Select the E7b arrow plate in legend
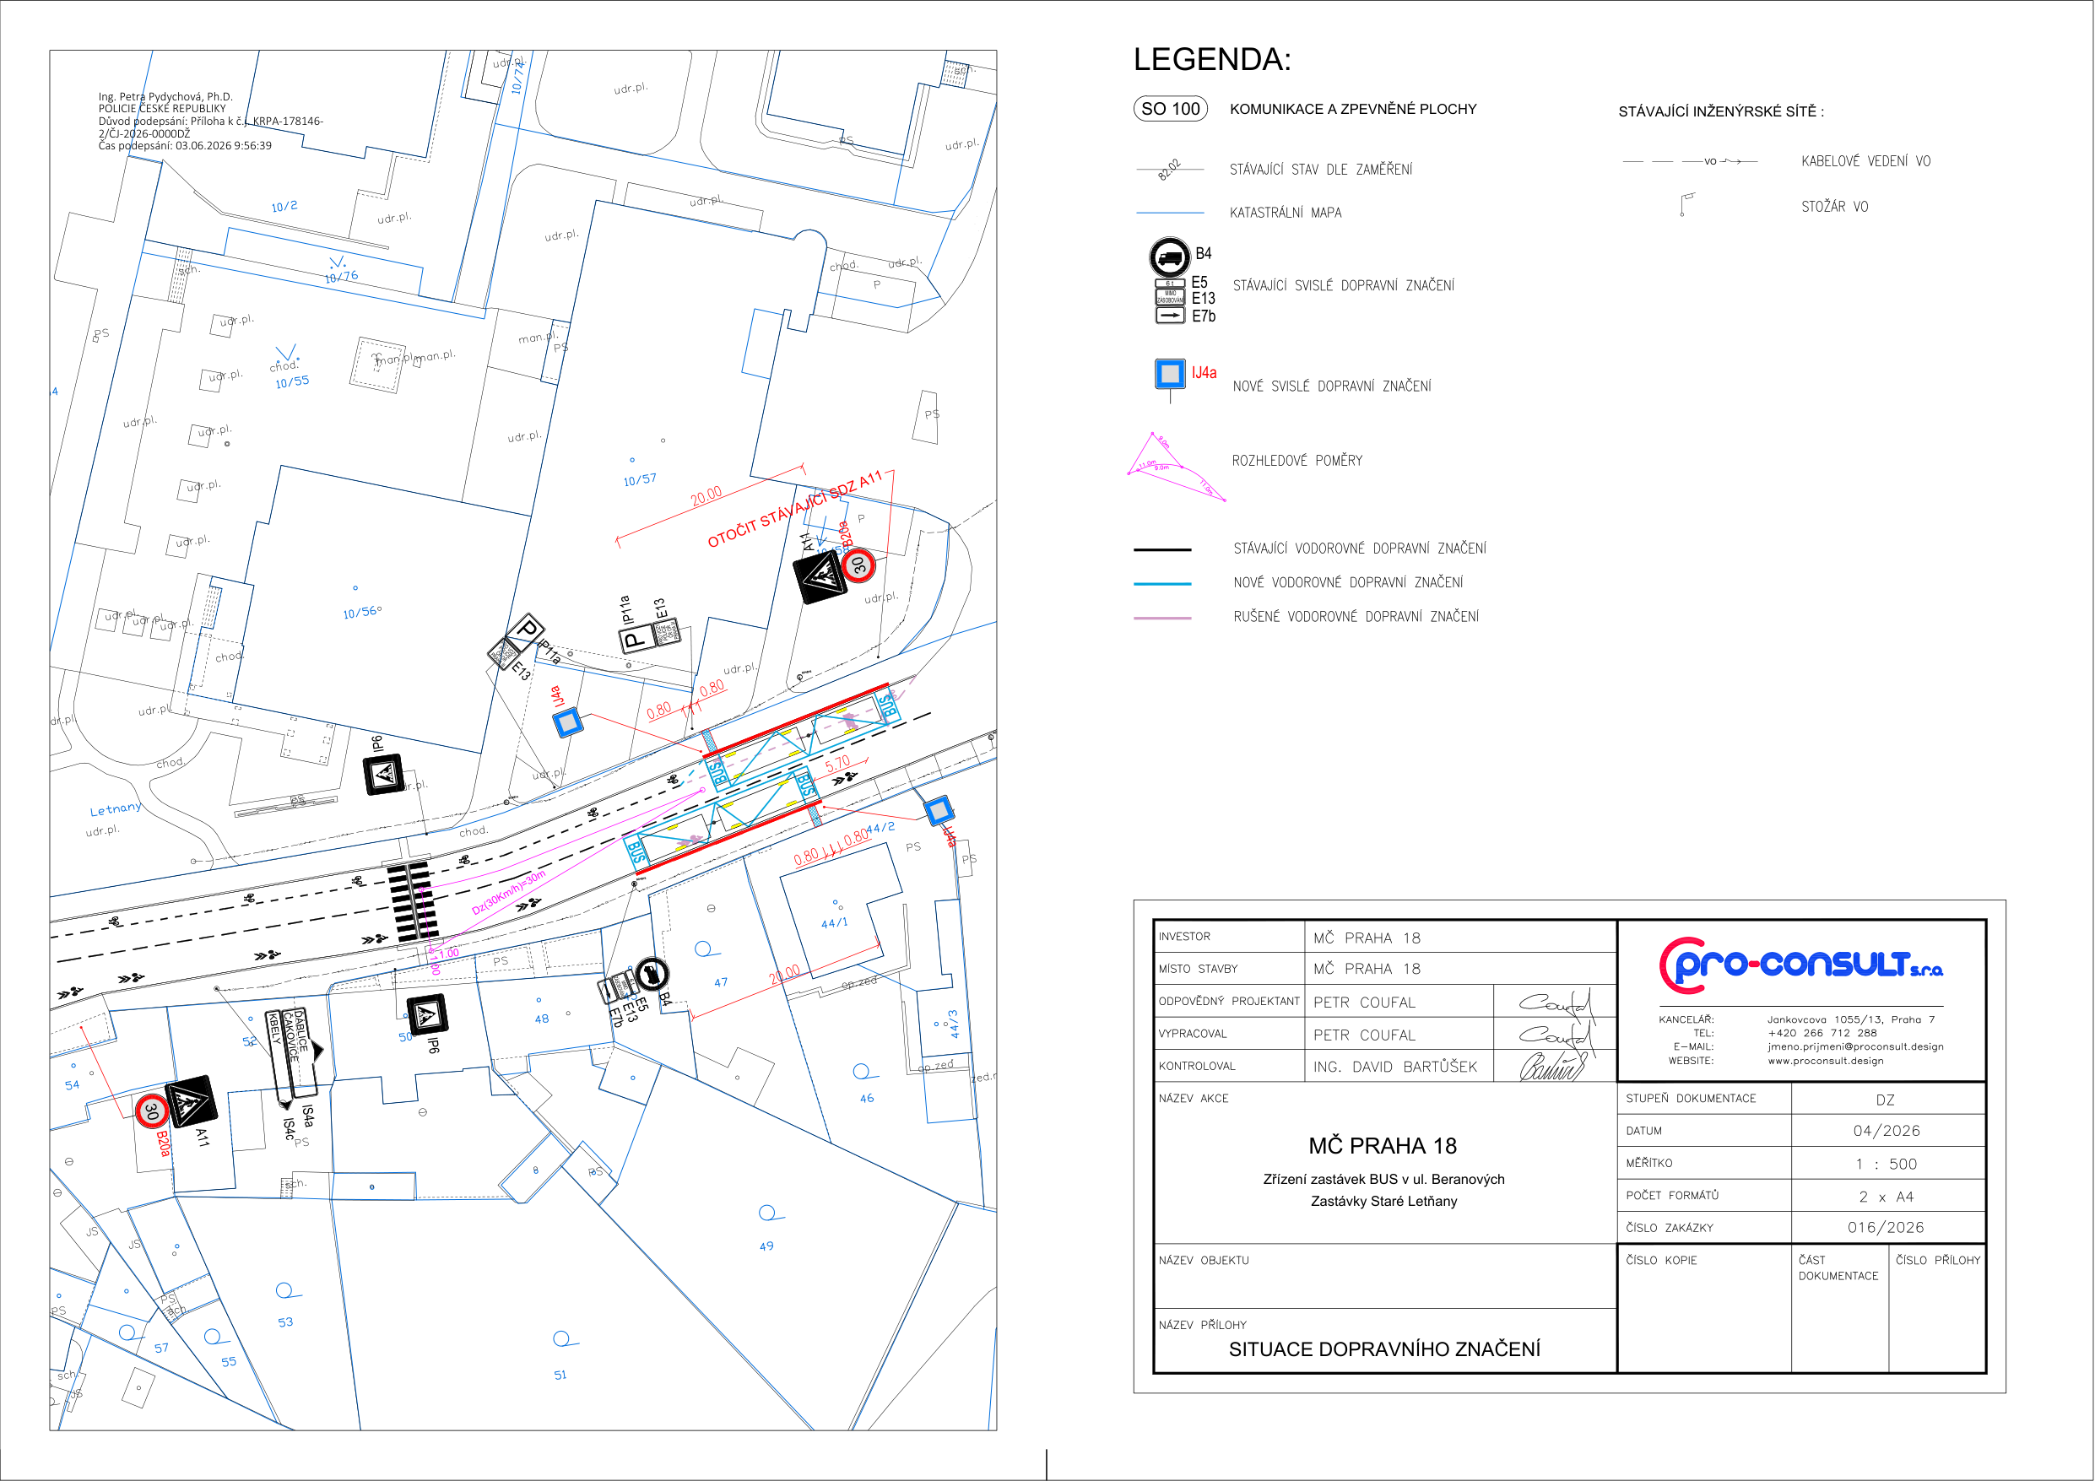The width and height of the screenshot is (2095, 1481). 1170,316
